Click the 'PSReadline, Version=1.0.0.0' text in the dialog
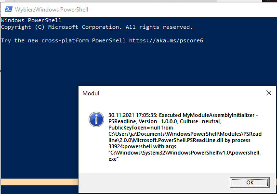The image size is (277, 194). coord(143,121)
